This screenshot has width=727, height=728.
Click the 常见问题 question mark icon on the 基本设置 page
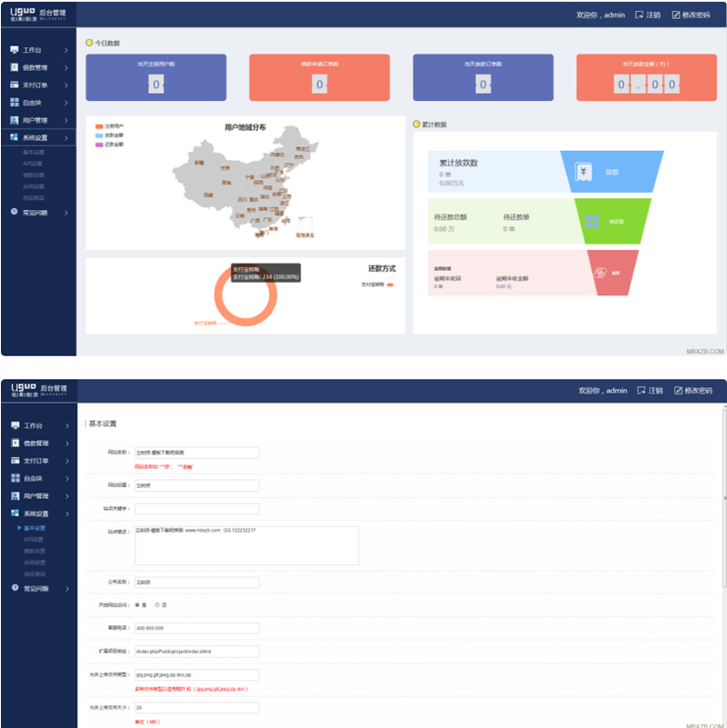[x=15, y=588]
